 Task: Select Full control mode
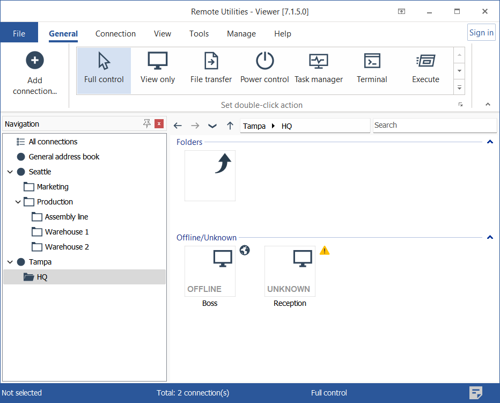(104, 70)
